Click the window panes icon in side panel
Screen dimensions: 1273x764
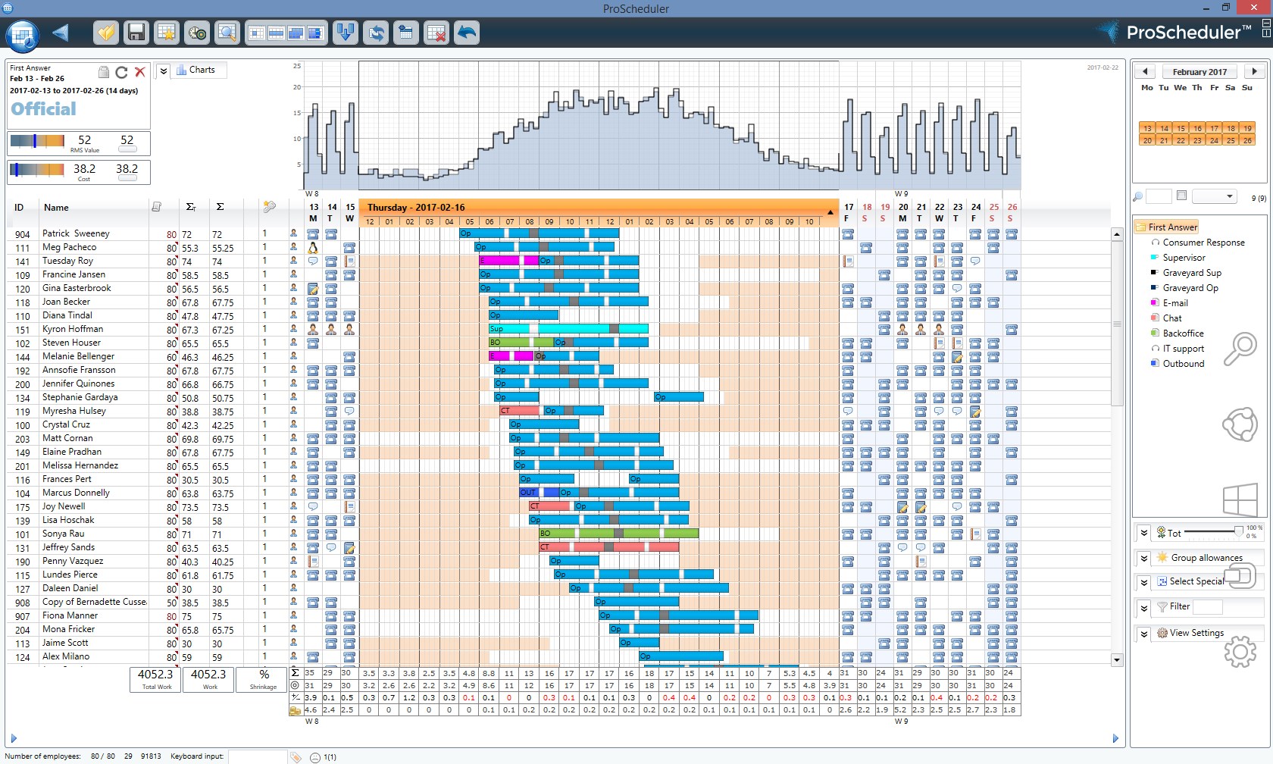tap(1240, 501)
